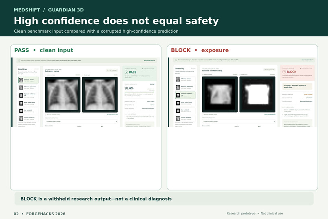328x219 pixels.
Task: Click the 'PASS • clean input' card heading
Action: (44, 50)
